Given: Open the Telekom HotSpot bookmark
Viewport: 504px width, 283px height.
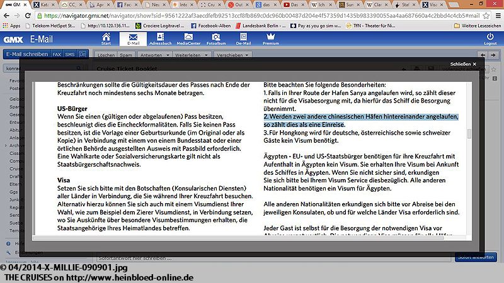Looking at the screenshot, I should (x=50, y=26).
